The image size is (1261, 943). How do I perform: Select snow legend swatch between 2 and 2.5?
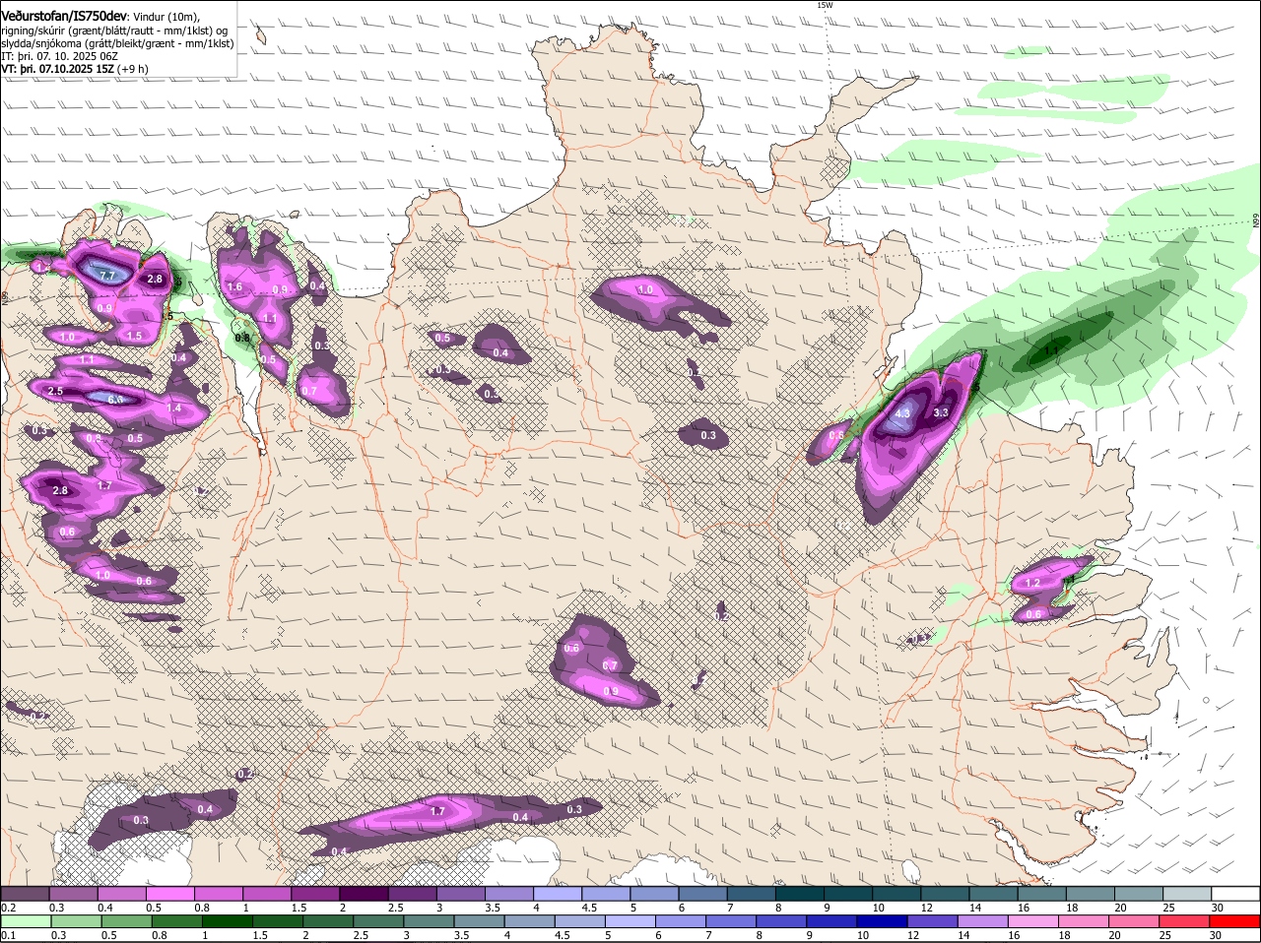tap(365, 893)
